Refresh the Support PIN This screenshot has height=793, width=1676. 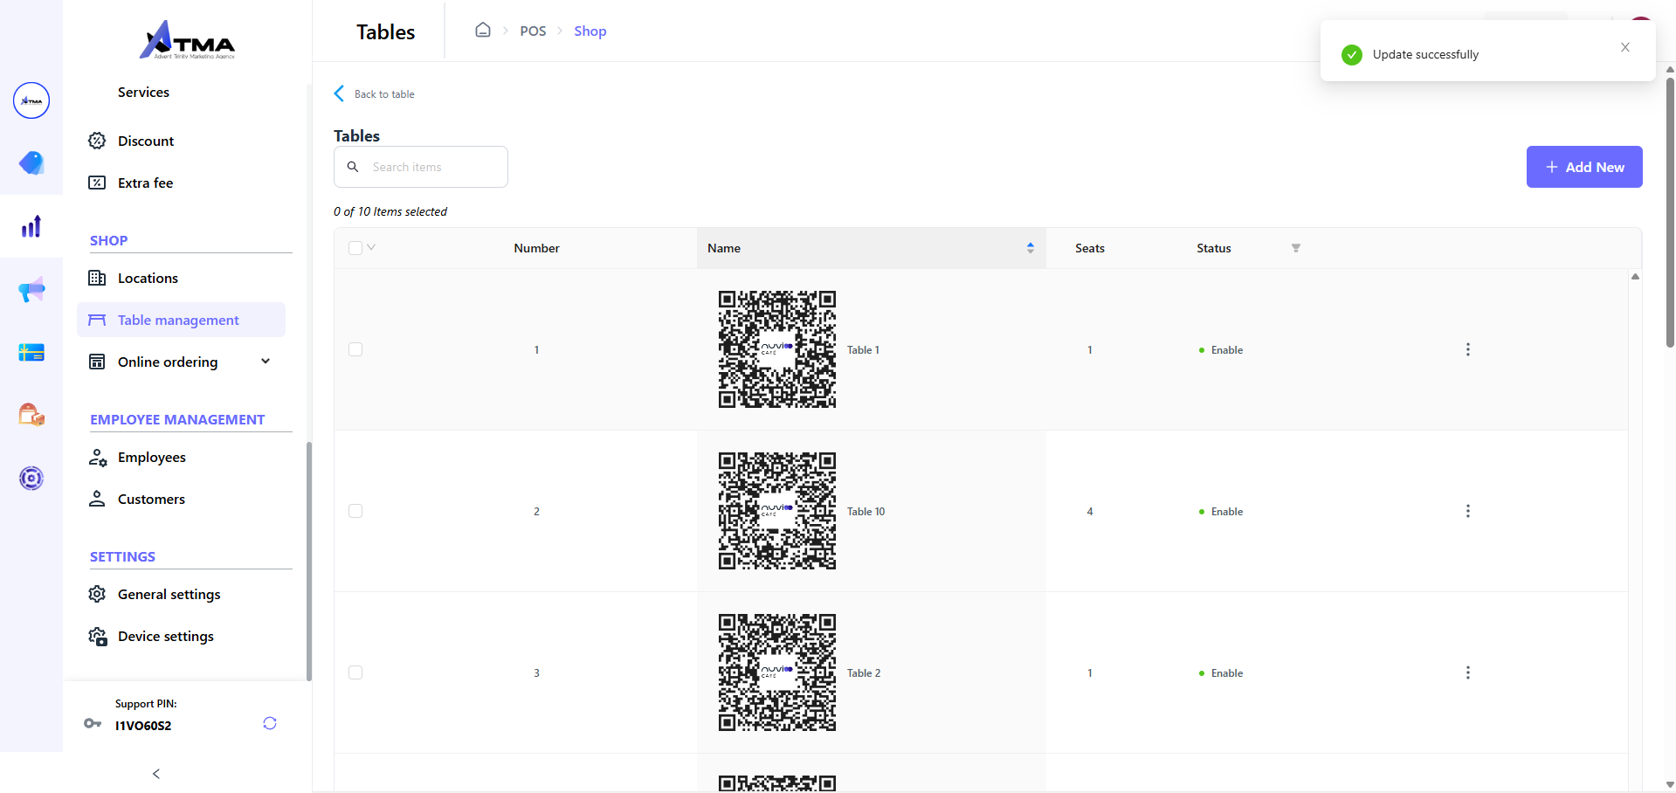pyautogui.click(x=269, y=723)
